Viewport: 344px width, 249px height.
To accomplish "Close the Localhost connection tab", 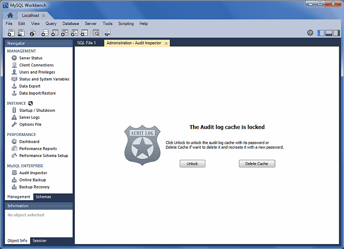I will [x=44, y=15].
